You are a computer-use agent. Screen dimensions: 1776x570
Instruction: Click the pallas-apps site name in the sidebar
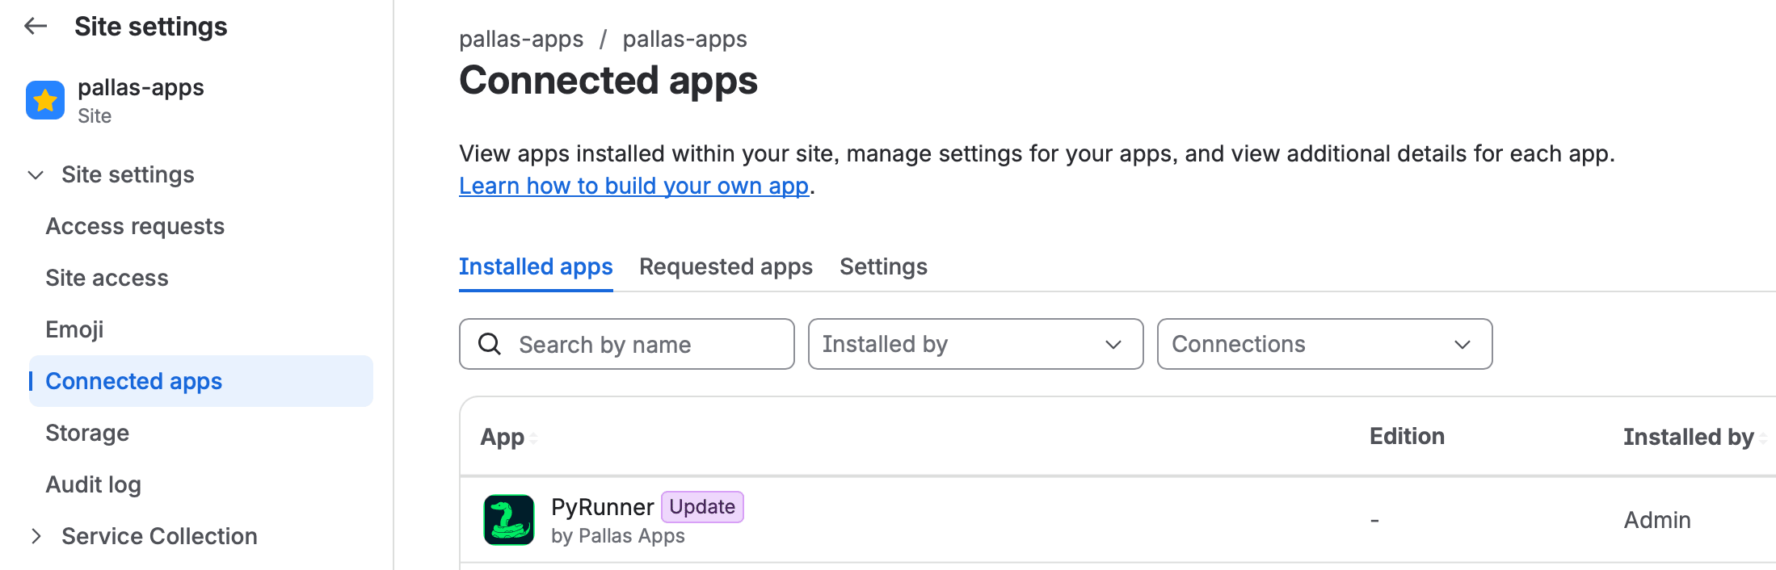coord(141,87)
